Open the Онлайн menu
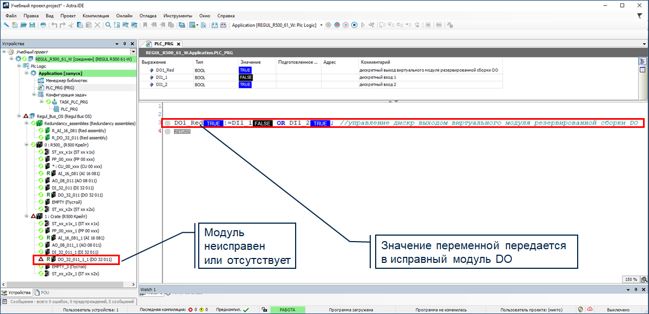 (x=125, y=16)
